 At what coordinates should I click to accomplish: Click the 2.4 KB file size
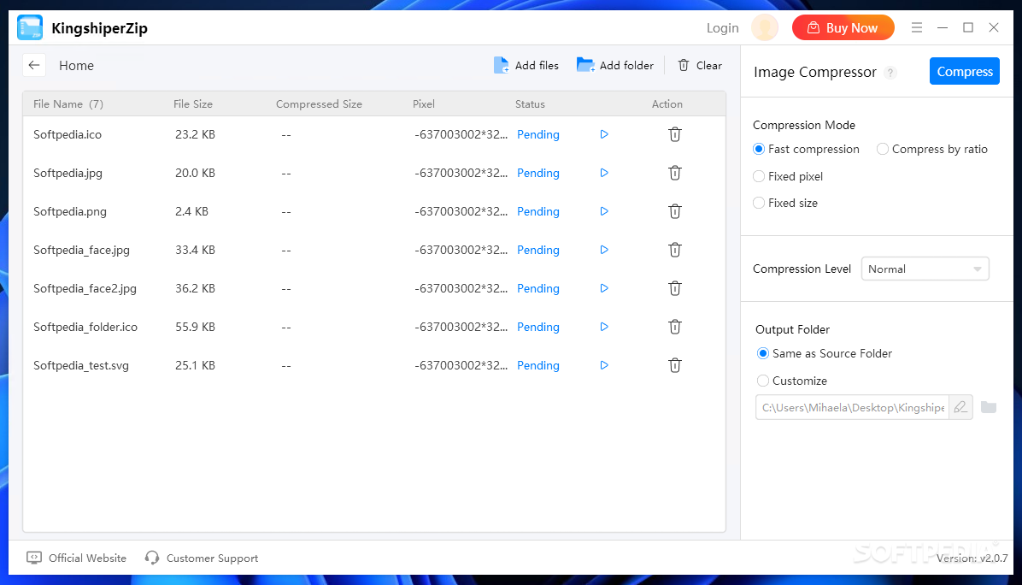pyautogui.click(x=191, y=211)
